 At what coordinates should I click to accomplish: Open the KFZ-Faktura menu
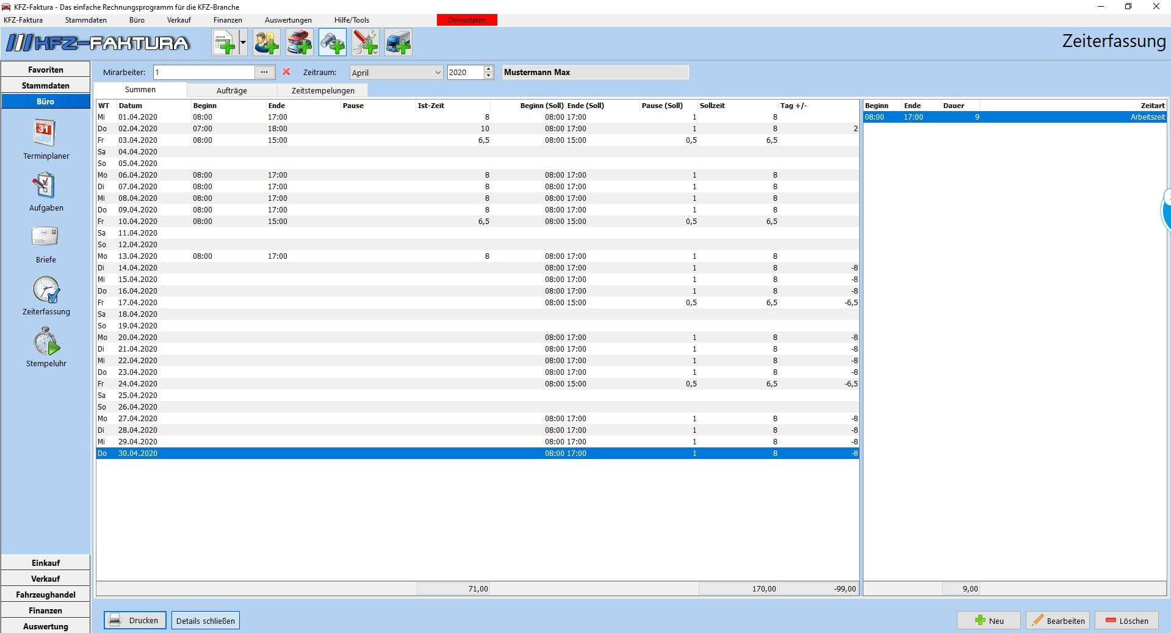click(23, 20)
